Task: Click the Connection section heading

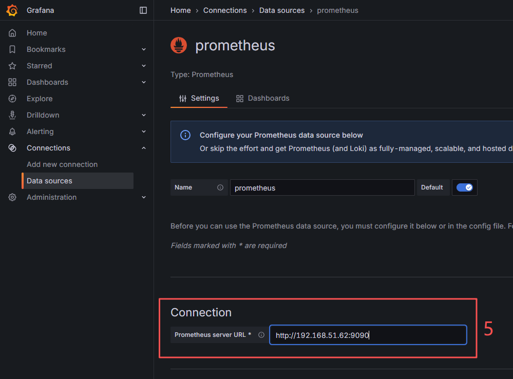Action: point(201,312)
